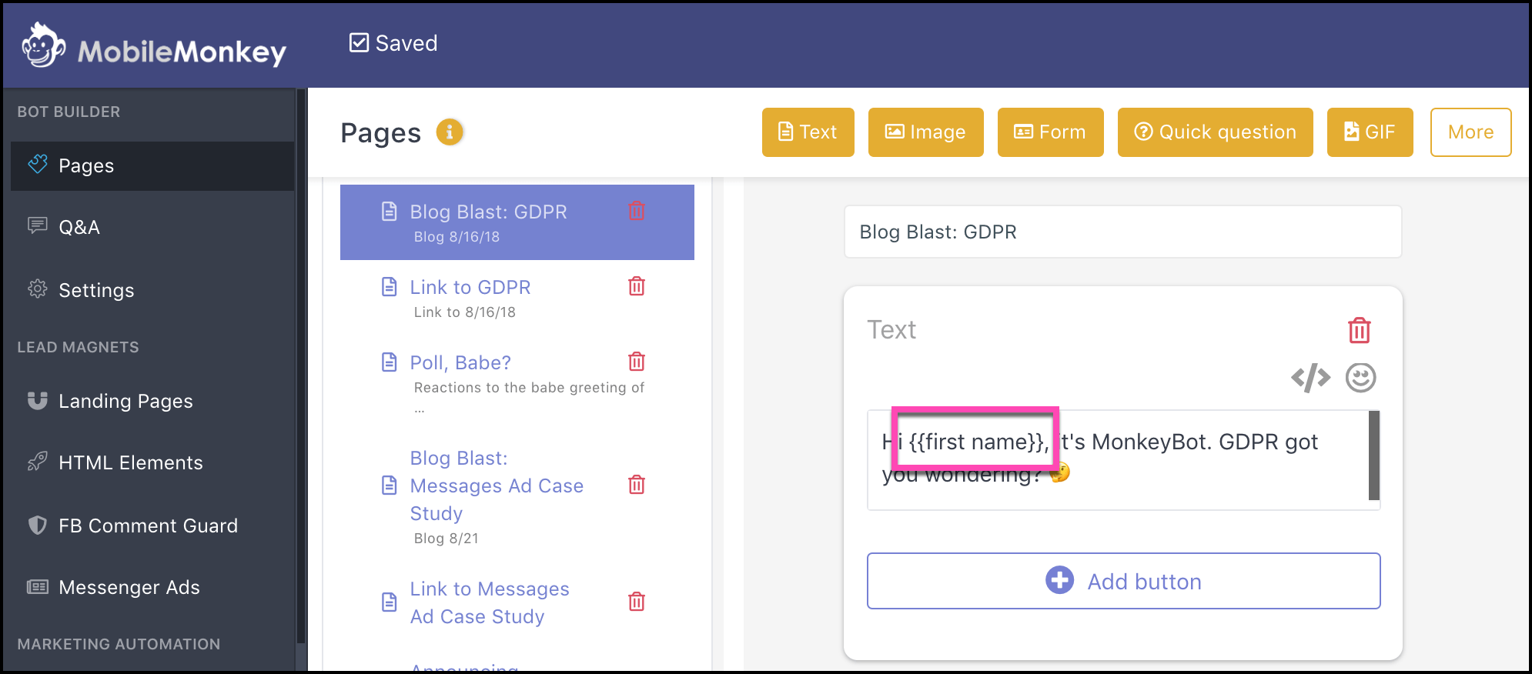The width and height of the screenshot is (1532, 674).
Task: Open Q&A in the sidebar
Action: tap(79, 228)
